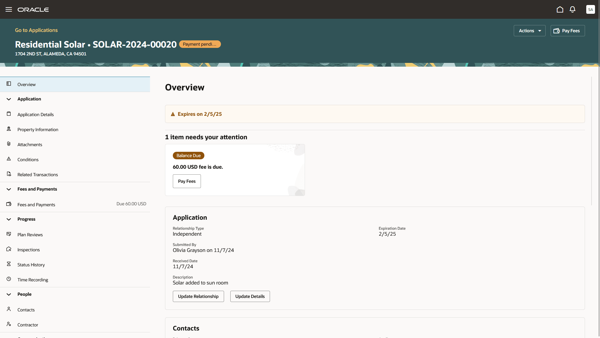Click the Home icon in the top bar
600x338 pixels.
point(560,9)
